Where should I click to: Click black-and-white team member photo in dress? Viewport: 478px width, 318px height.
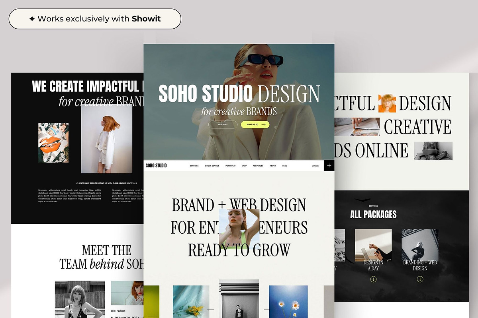80,299
